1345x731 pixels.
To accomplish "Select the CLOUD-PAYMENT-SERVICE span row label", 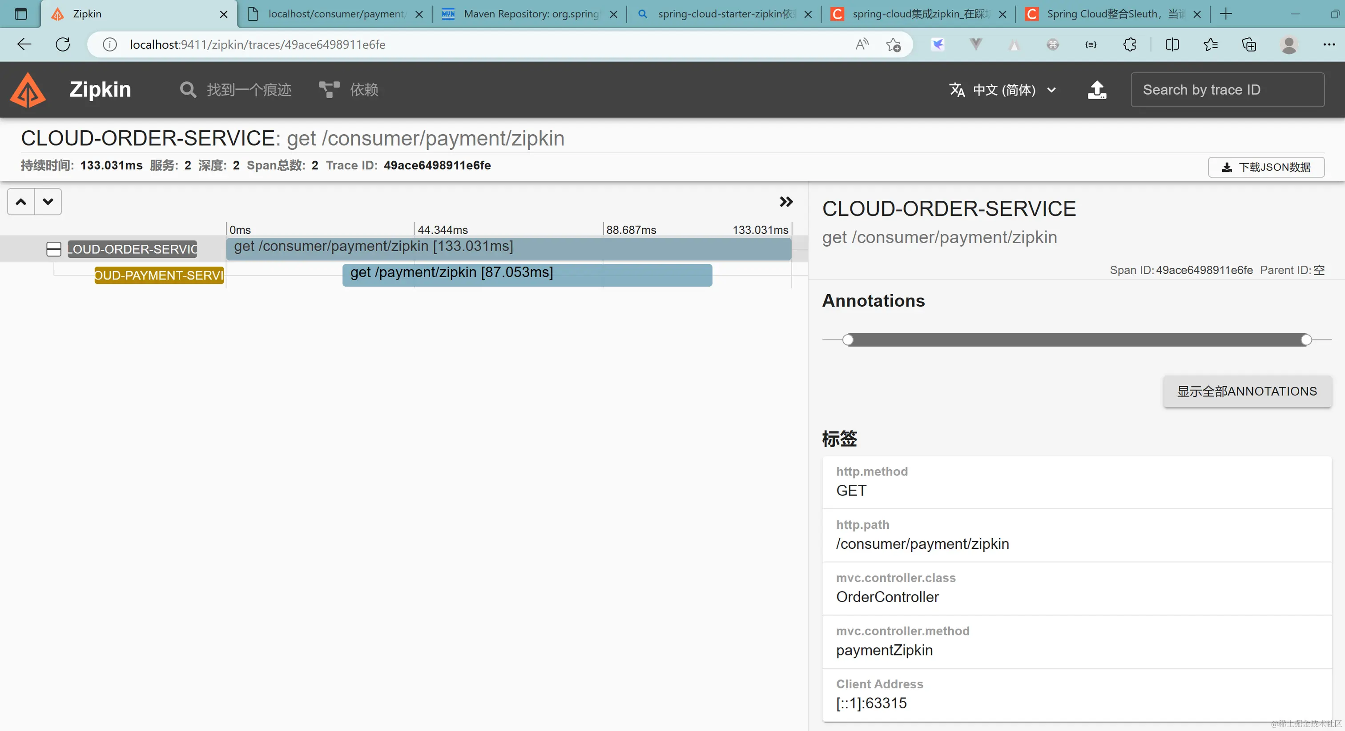I will coord(159,275).
